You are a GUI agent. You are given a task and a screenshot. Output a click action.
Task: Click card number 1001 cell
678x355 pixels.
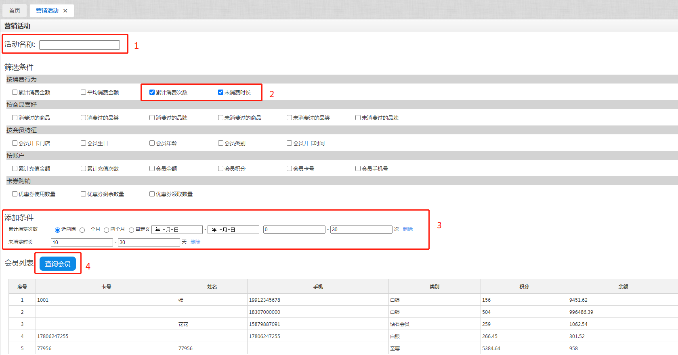pos(106,300)
